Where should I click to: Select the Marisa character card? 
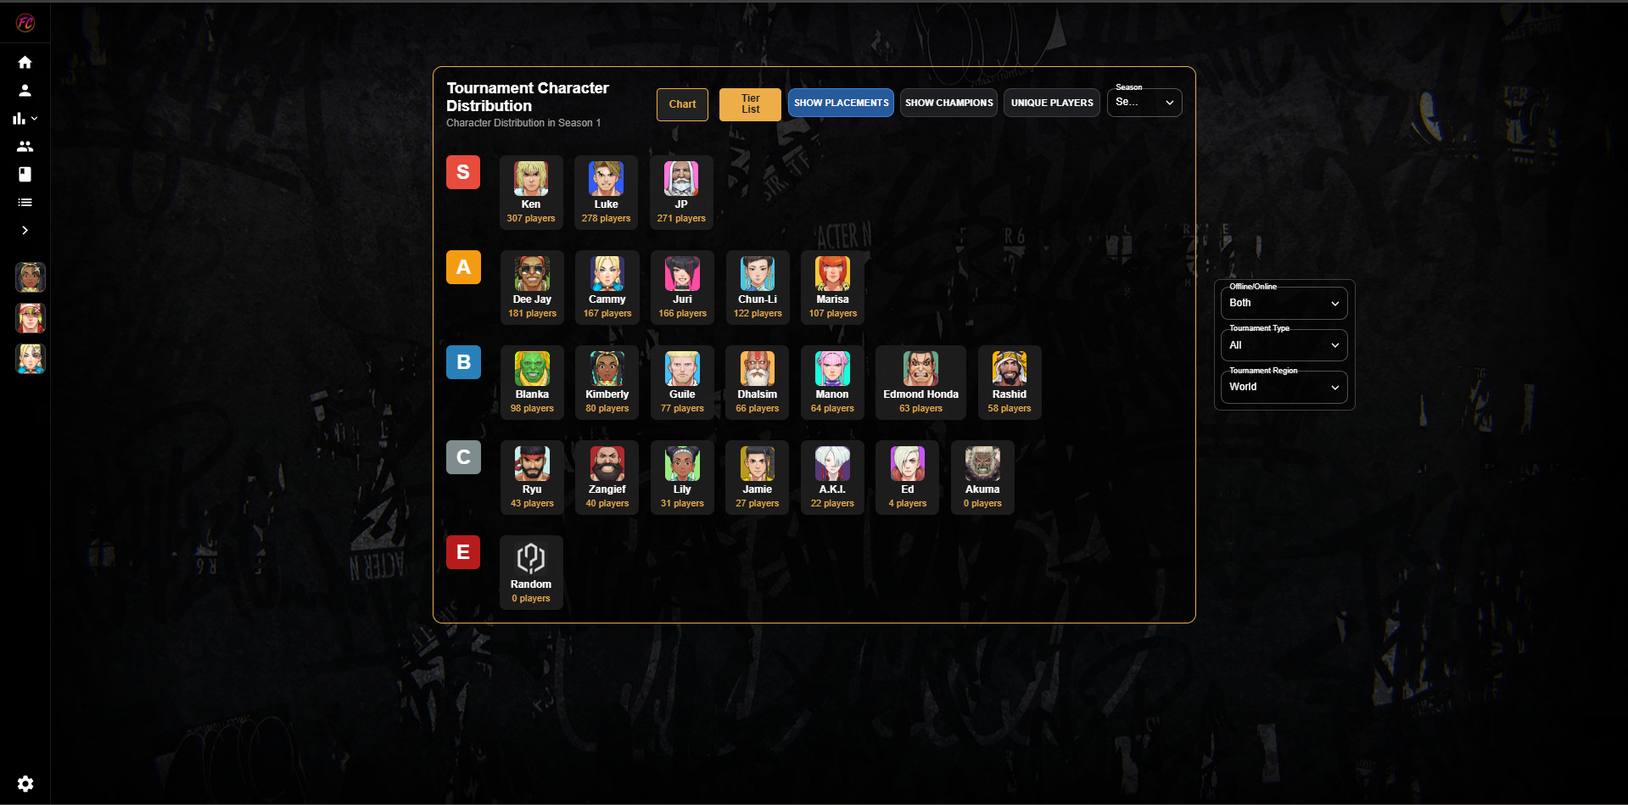(832, 288)
